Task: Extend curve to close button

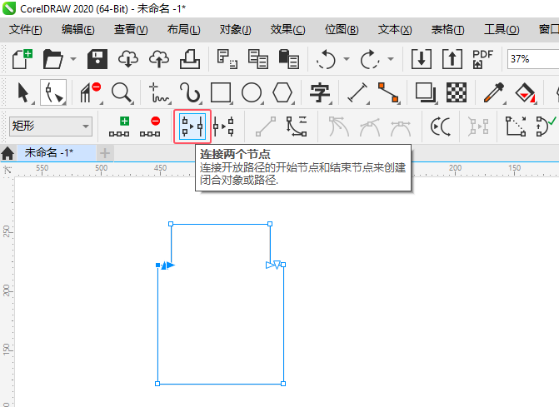Action: pos(516,127)
